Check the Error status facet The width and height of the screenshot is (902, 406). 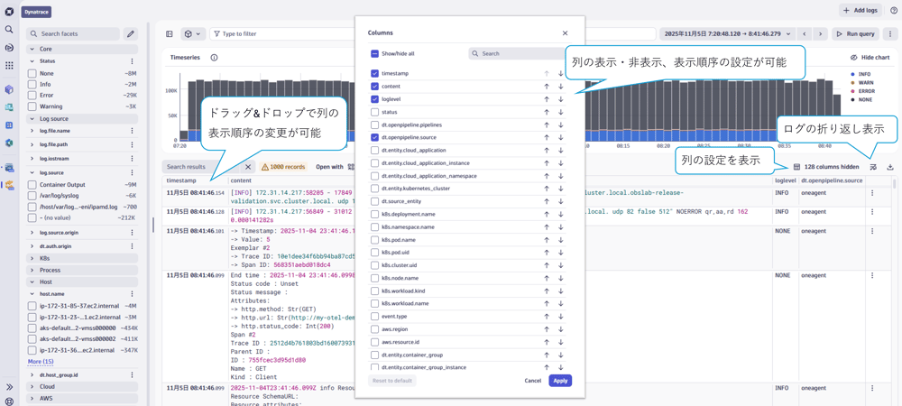point(32,95)
